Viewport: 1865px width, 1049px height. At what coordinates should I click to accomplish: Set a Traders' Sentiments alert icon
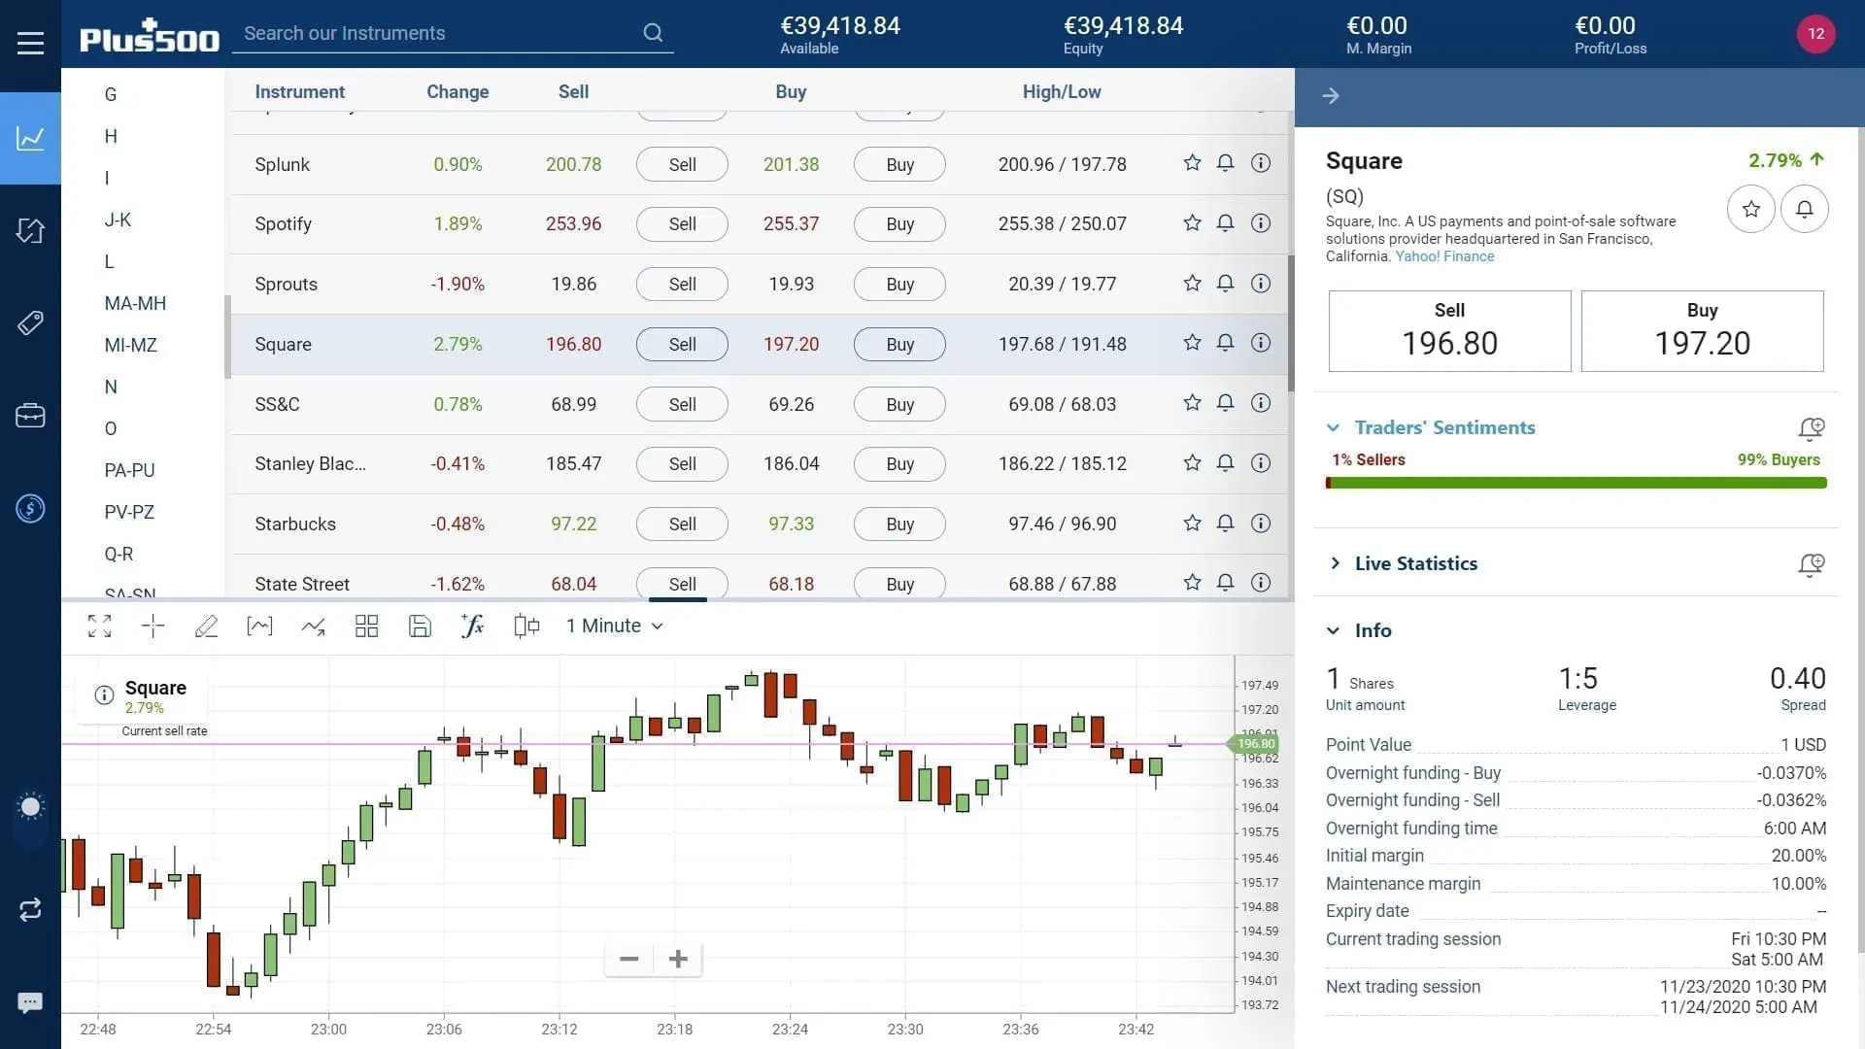(1812, 428)
